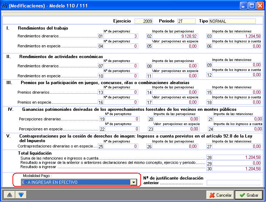
Task: Click field 05 valor percepciones en especie
Action: [175, 46]
